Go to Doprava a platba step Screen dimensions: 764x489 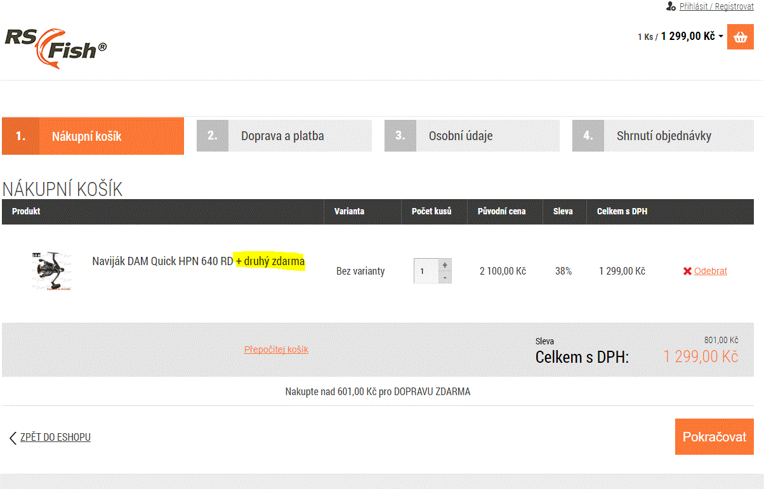point(284,136)
